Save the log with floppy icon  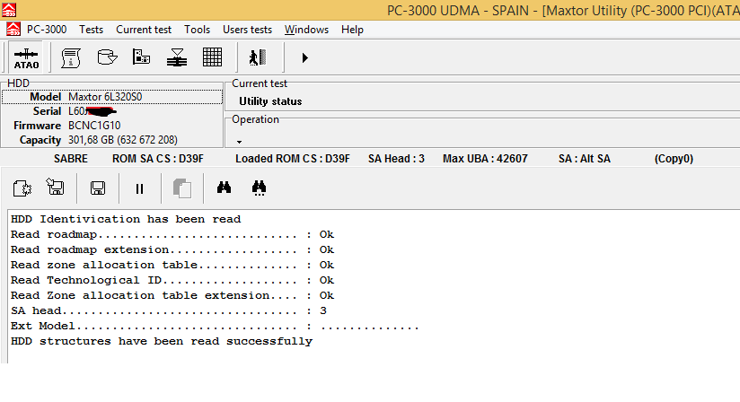[x=98, y=188]
